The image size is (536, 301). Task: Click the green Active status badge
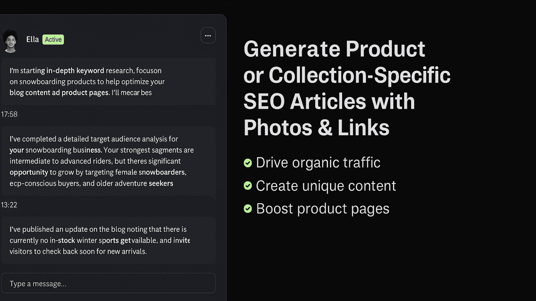(x=53, y=39)
